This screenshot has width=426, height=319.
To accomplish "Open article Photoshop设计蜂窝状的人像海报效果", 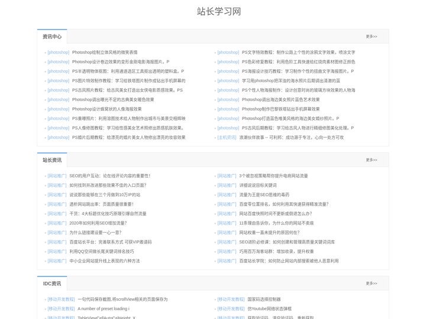I will tap(106, 109).
